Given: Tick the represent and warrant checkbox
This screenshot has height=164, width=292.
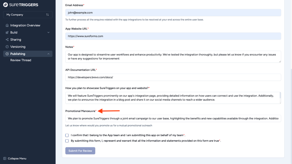Looking at the screenshot, I should coord(67,141).
